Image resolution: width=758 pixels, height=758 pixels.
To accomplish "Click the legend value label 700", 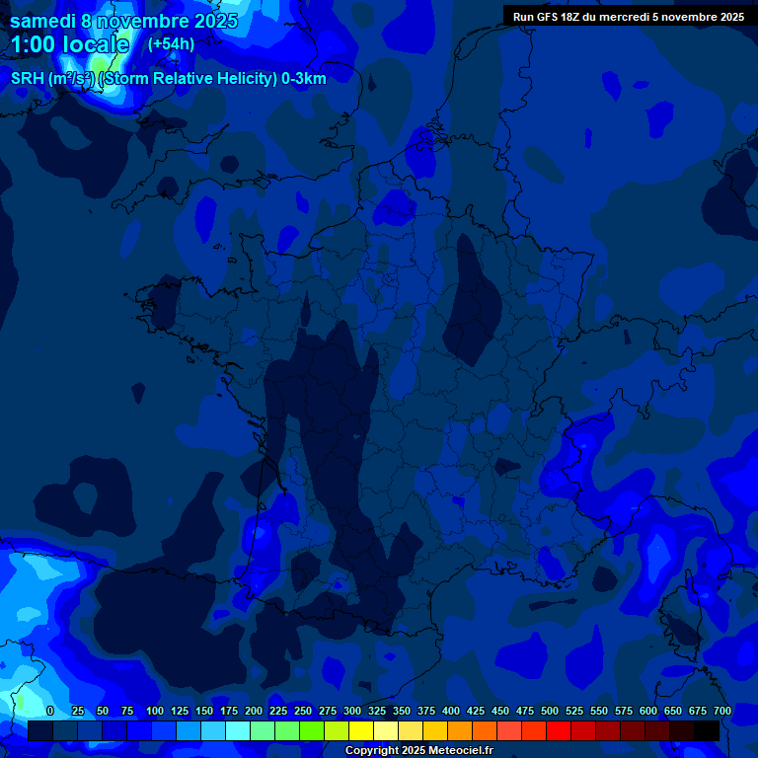I will click(721, 711).
